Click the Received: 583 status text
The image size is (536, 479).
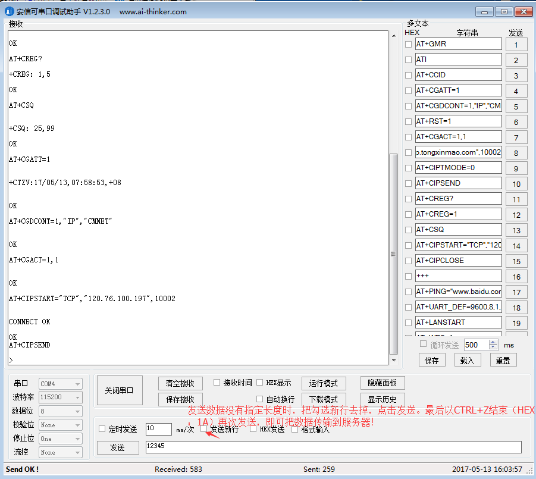178,469
